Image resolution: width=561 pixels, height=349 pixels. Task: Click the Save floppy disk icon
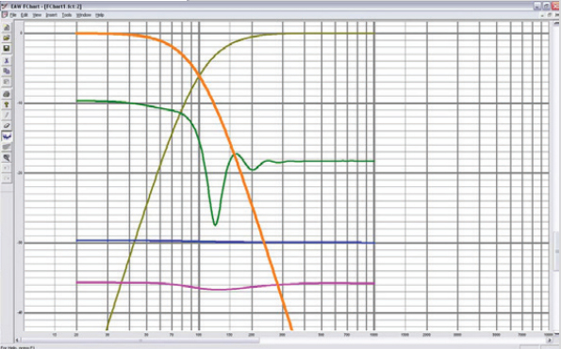pyautogui.click(x=7, y=48)
